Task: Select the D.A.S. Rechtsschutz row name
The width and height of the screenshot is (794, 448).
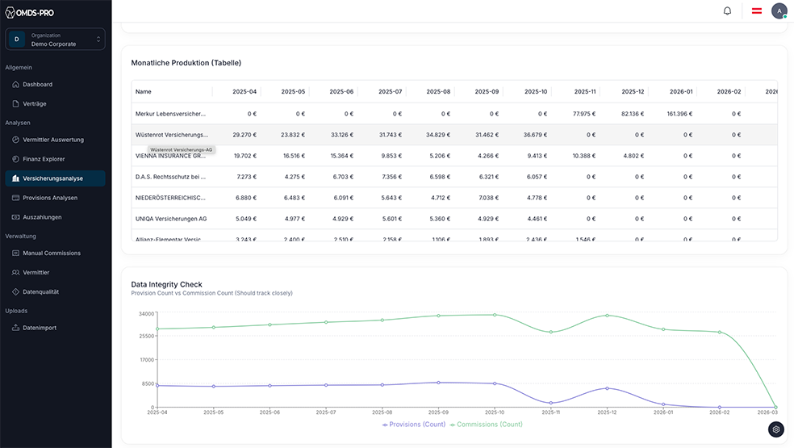Action: tap(170, 177)
